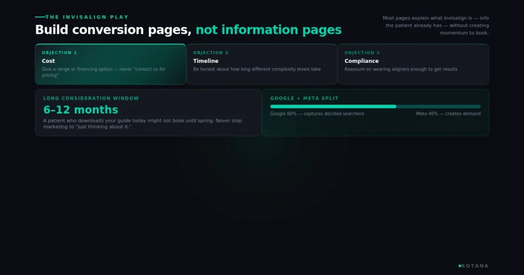
Task: Click 'Google 60% — captures decided searchers' caption
Action: [x=317, y=114]
